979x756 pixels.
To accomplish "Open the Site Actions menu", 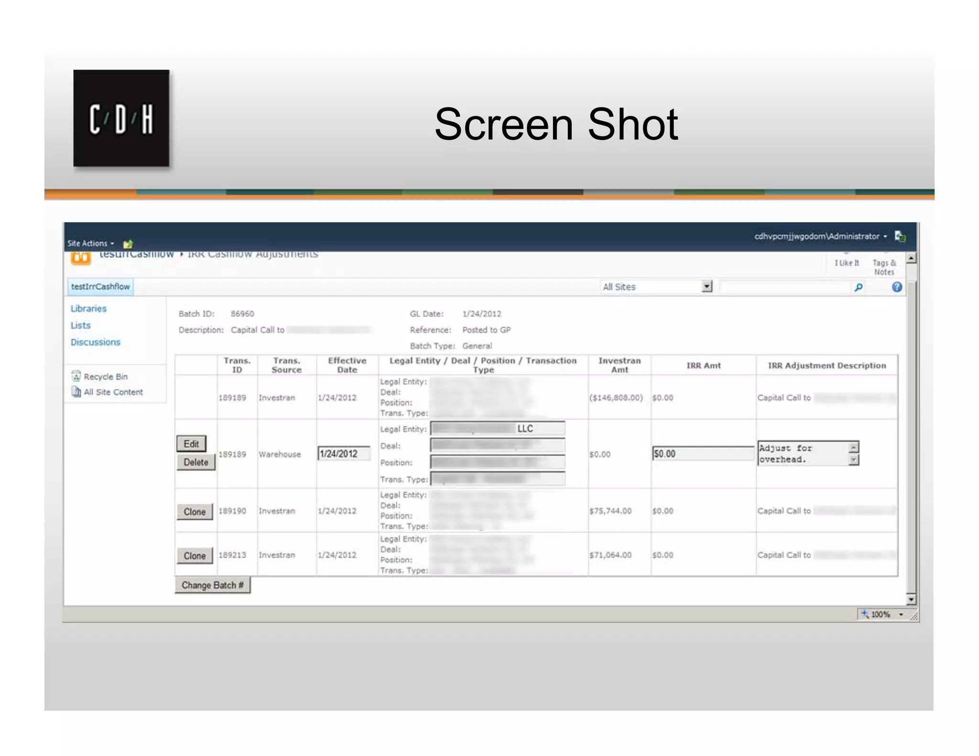I will point(90,244).
